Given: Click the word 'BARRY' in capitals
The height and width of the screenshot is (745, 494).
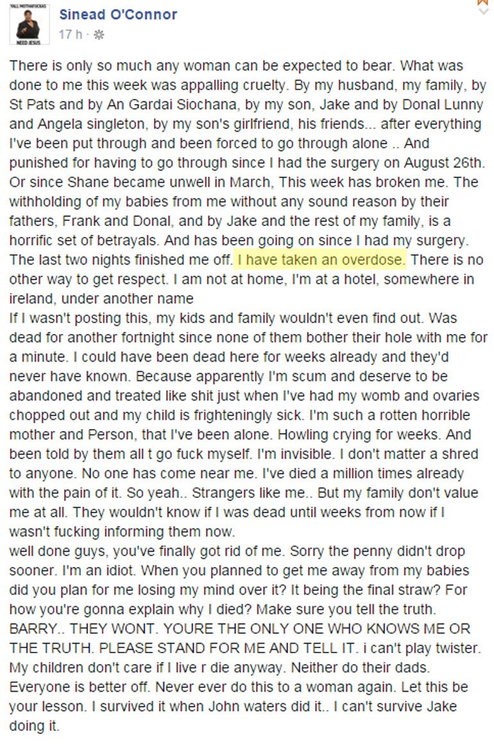Looking at the screenshot, I should pos(32,627).
